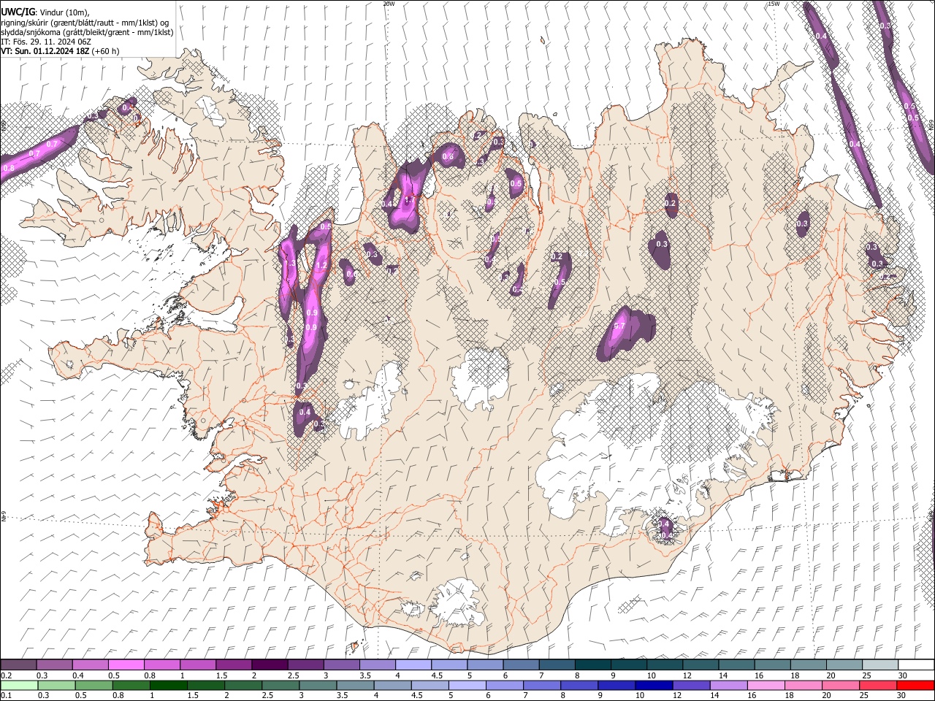Click snow legend swatch between 3 and 3.5
Image resolution: width=935 pixels, height=701 pixels.
click(x=341, y=664)
